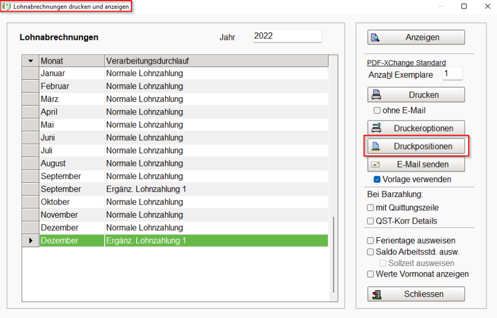The width and height of the screenshot is (497, 318).
Task: Open the dropdown arrow in table header corner
Action: coord(30,61)
